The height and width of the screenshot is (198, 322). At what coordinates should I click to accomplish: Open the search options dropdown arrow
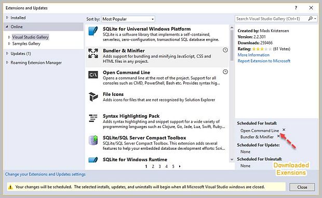tap(315, 19)
